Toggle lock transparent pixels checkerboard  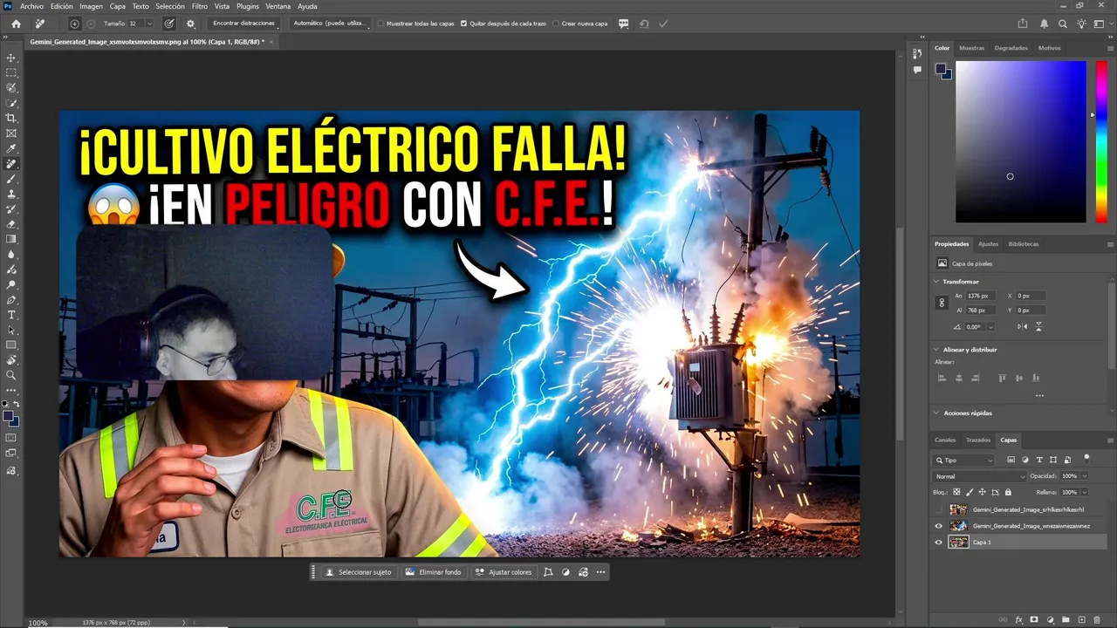[x=957, y=492]
